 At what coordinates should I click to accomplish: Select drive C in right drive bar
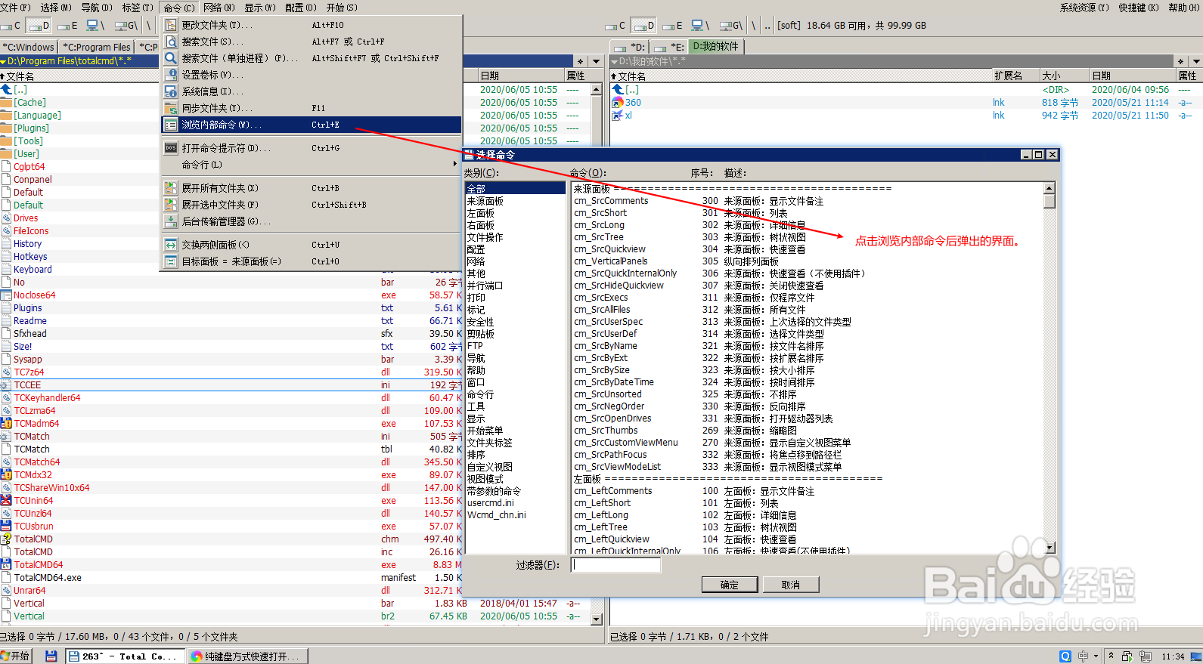615,26
